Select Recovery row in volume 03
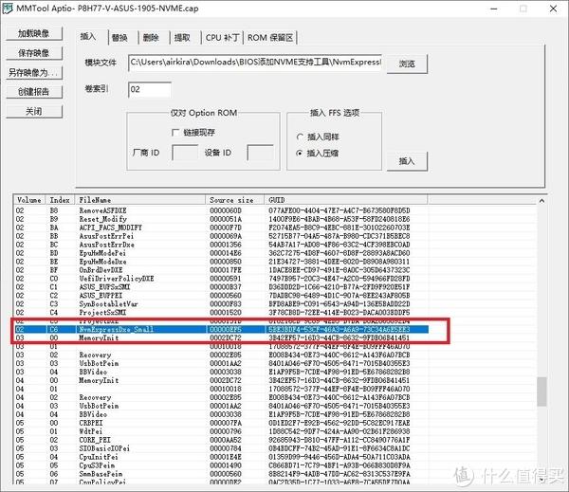The width and height of the screenshot is (569, 492). coord(221,355)
